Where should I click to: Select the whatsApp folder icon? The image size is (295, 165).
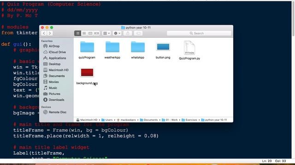[x=138, y=47]
